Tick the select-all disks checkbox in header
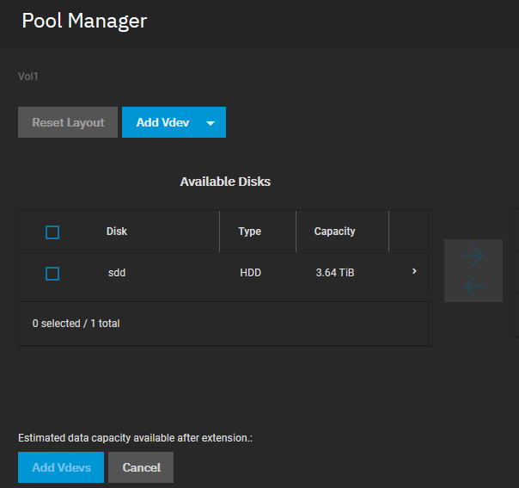Screen dimensions: 519x488 [x=52, y=232]
